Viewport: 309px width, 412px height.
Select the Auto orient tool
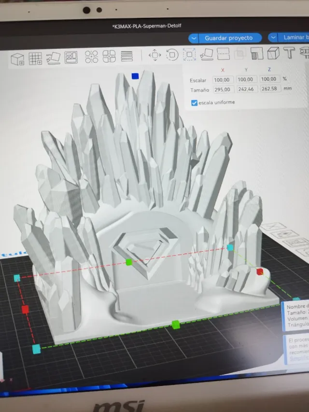tap(53, 58)
